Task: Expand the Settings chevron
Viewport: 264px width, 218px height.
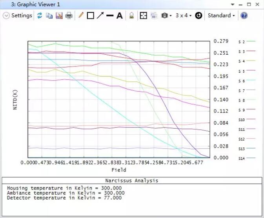Action: (x=6, y=16)
